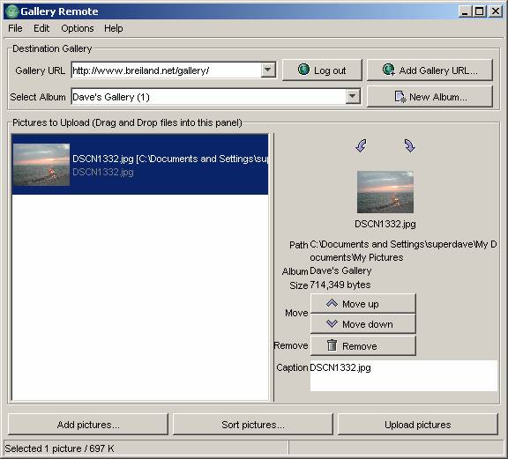Screen dimensions: 508x459
Task: Open the Help menu
Action: click(x=114, y=28)
